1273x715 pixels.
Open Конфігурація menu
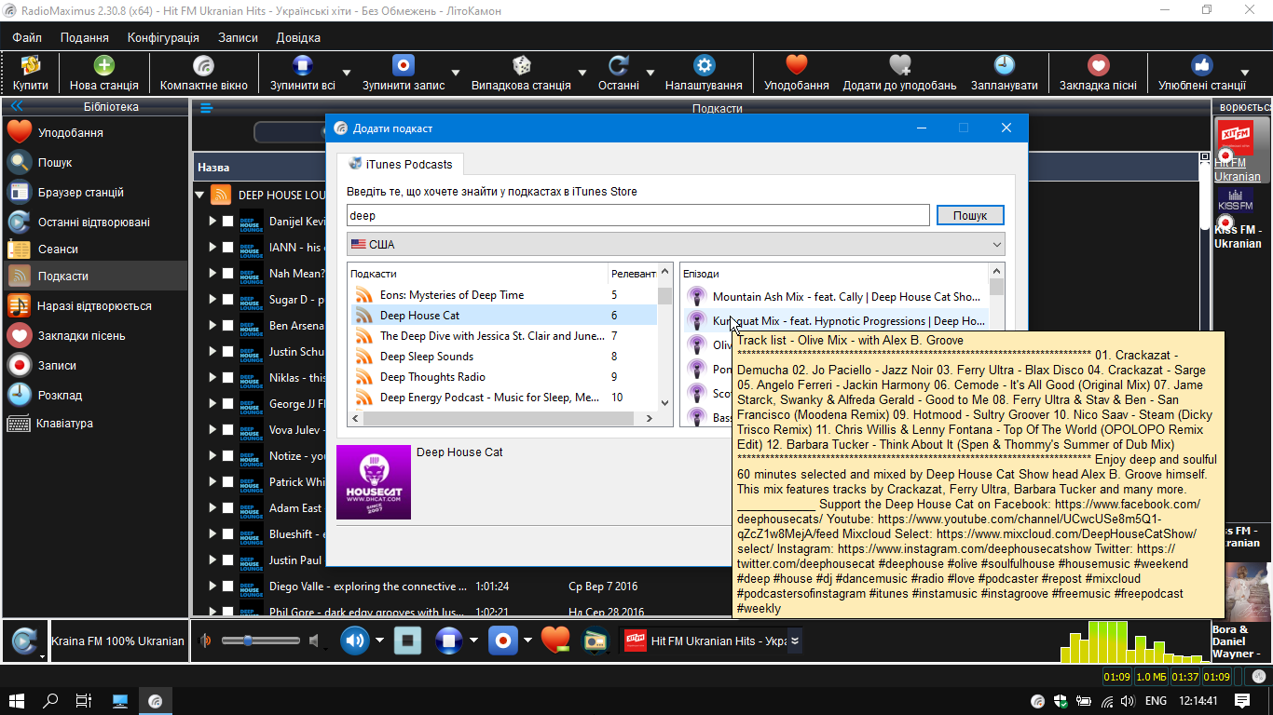tap(163, 38)
